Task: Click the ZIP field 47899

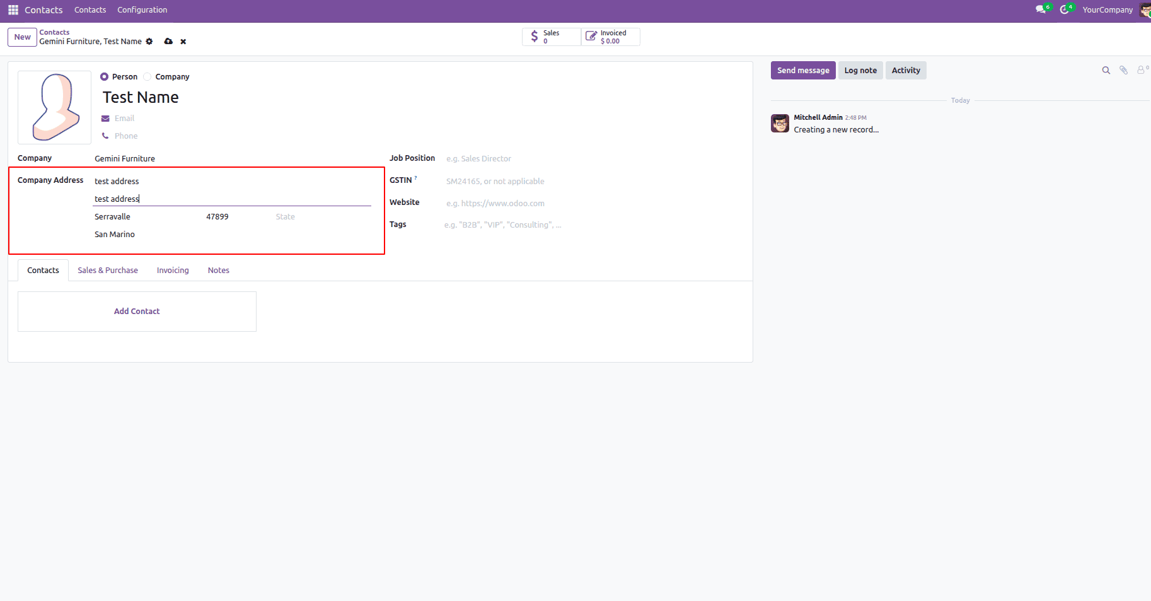Action: point(238,217)
